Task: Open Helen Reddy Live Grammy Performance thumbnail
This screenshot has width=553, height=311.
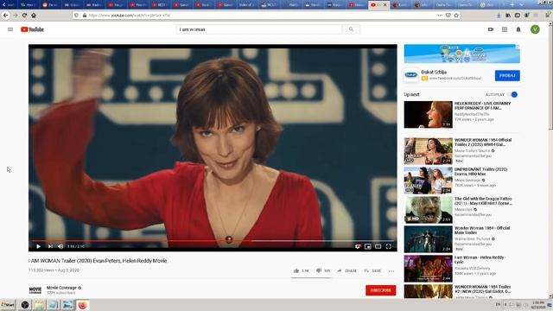Action: pyautogui.click(x=429, y=115)
